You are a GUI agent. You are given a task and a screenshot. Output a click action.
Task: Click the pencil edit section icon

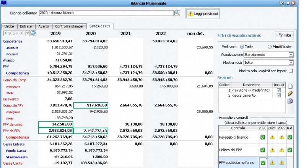(290, 94)
